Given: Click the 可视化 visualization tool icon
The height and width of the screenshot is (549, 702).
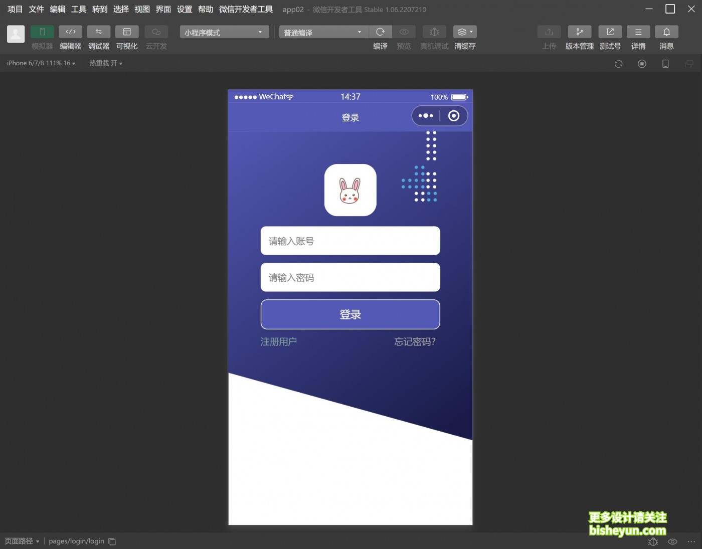Looking at the screenshot, I should click(x=126, y=32).
